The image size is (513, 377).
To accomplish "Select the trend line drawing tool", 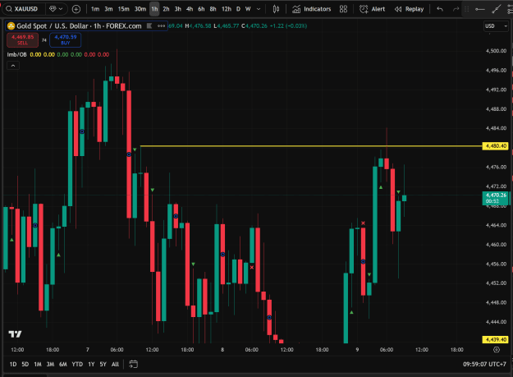I will pyautogui.click(x=497, y=9).
